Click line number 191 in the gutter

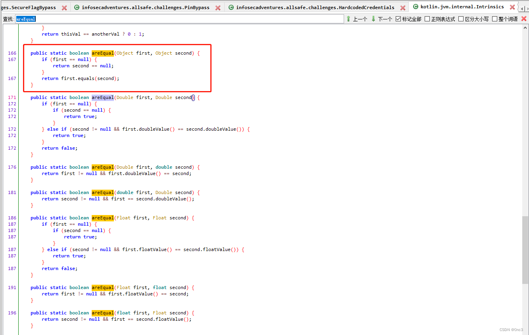point(12,287)
